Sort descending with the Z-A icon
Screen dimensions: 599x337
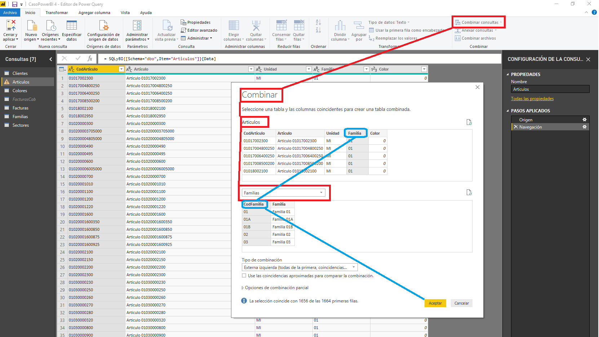pyautogui.click(x=318, y=30)
